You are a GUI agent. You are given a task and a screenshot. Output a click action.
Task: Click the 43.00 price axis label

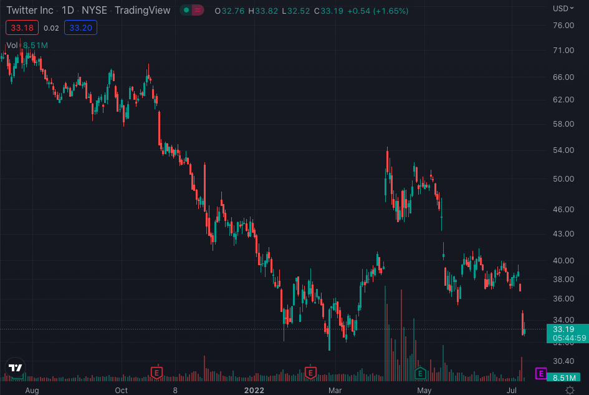point(563,233)
